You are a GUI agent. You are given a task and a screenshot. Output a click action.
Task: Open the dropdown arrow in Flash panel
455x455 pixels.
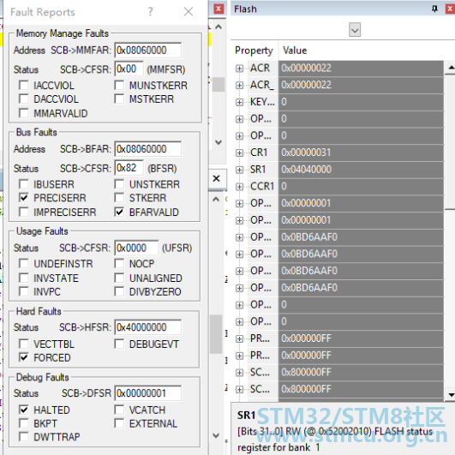pos(355,30)
